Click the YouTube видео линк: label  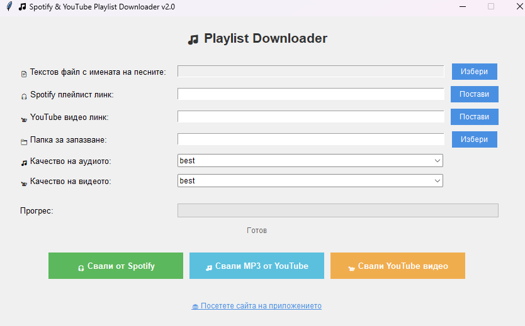coord(69,117)
